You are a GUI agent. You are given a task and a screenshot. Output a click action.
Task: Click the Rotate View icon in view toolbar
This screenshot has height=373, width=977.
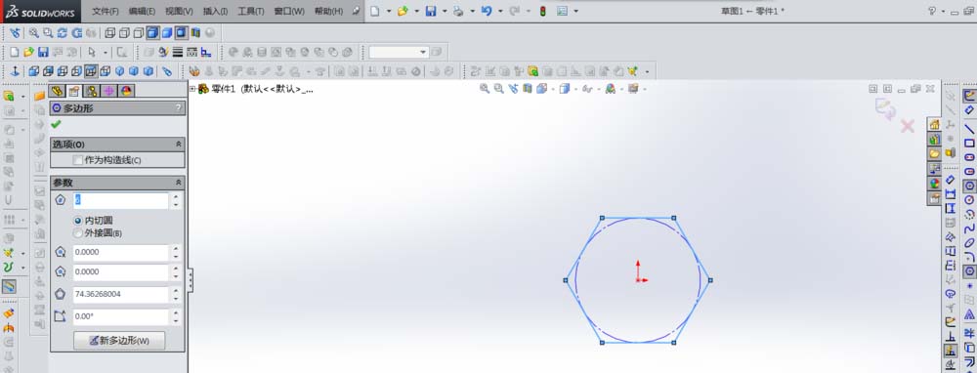click(63, 33)
